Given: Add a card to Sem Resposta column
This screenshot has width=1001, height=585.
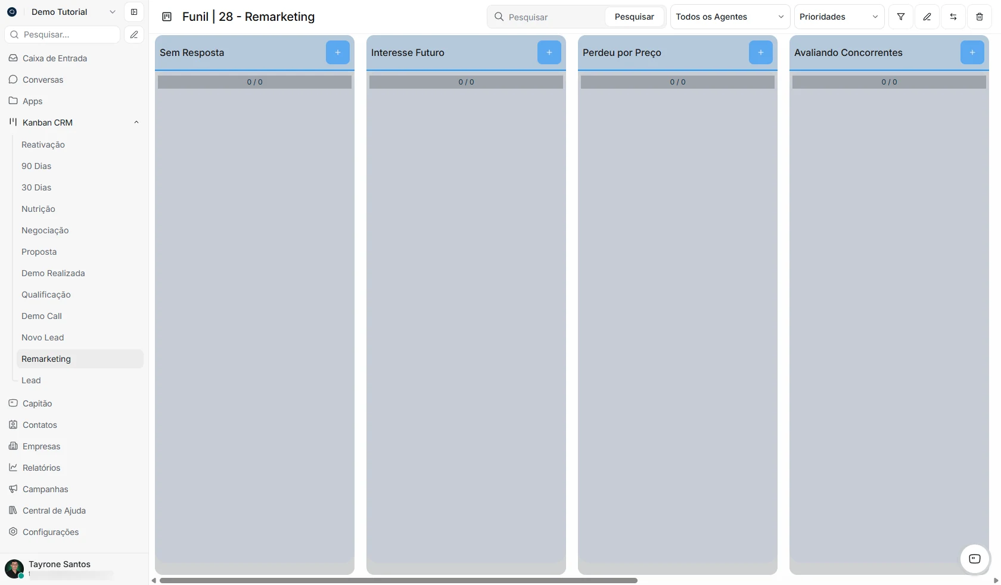Looking at the screenshot, I should point(337,52).
